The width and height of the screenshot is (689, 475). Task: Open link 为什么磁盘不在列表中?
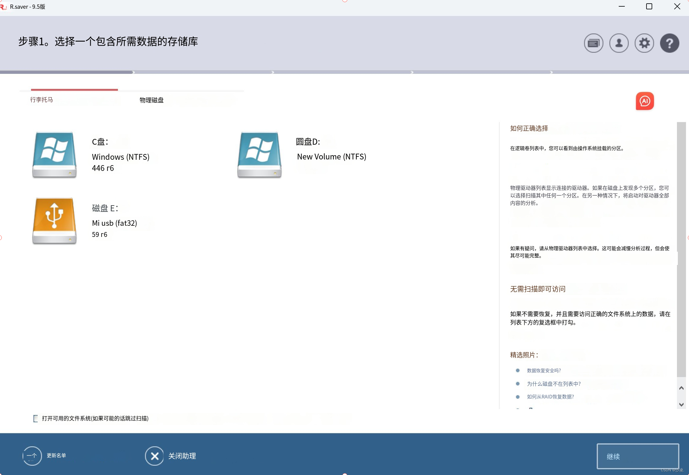pos(554,384)
